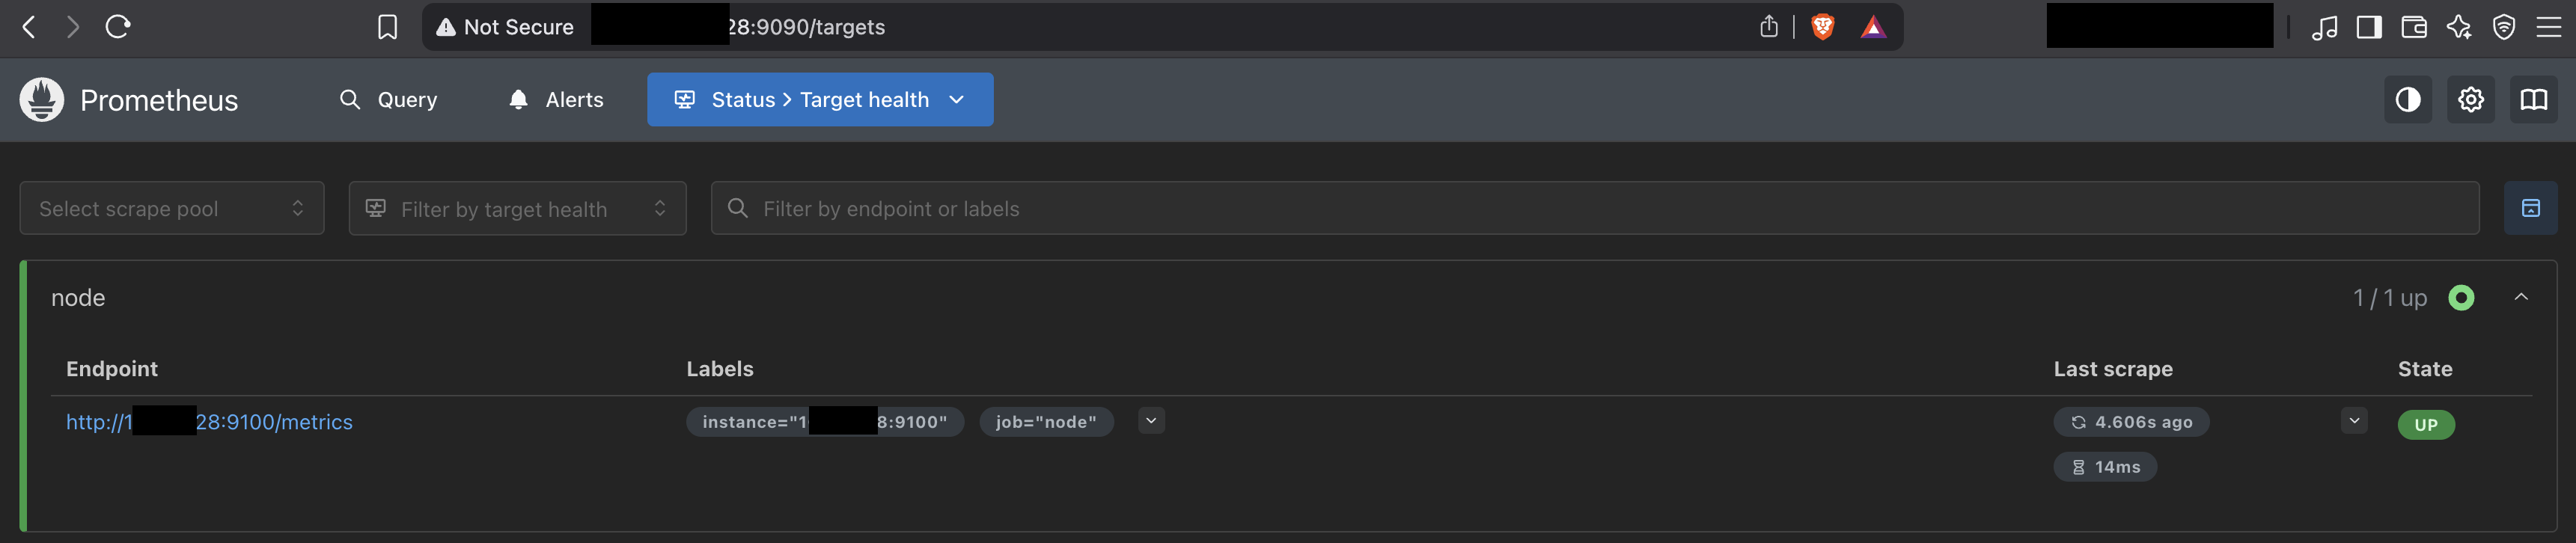Collapse the node scrape pool section
Viewport: 2576px width, 543px height.
pyautogui.click(x=2521, y=297)
